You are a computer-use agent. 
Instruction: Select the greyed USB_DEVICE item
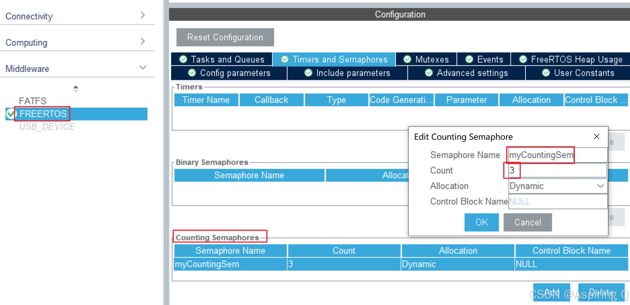tap(47, 127)
